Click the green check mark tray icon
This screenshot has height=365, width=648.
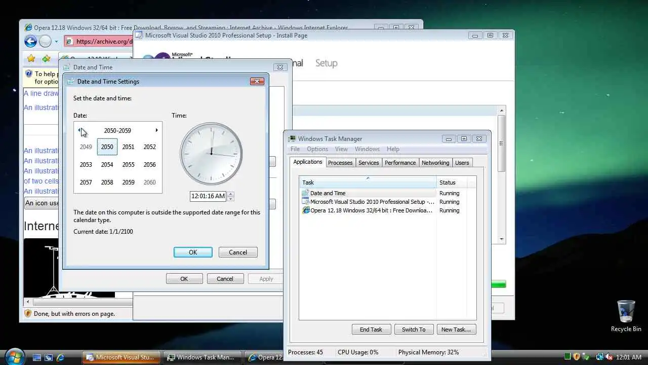tap(586, 357)
